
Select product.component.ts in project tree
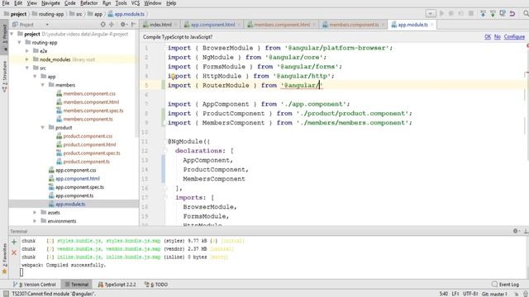[83, 162]
